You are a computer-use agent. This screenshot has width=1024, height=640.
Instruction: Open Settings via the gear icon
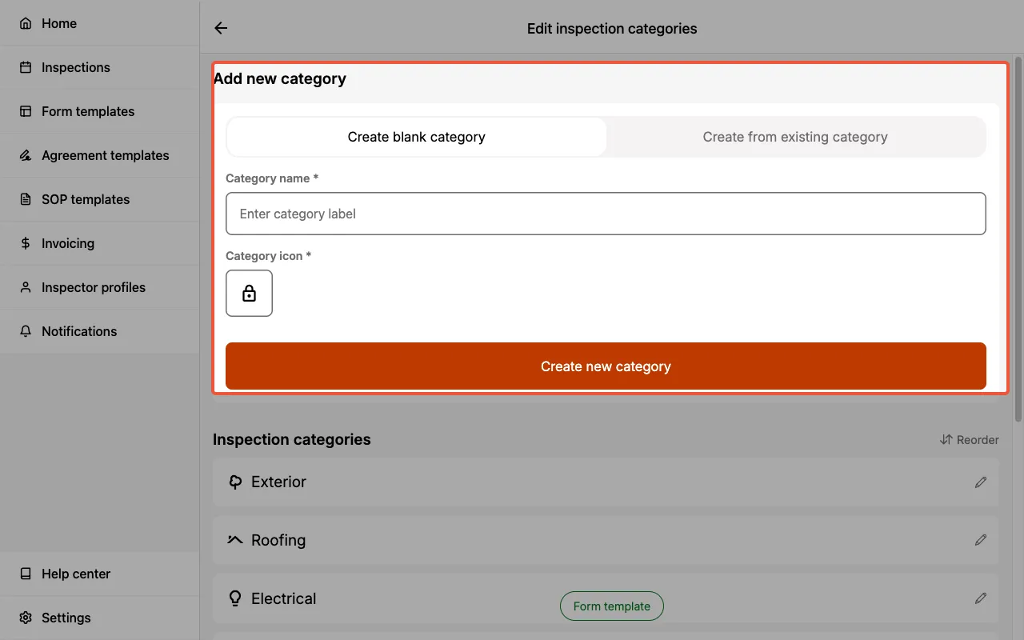[25, 617]
